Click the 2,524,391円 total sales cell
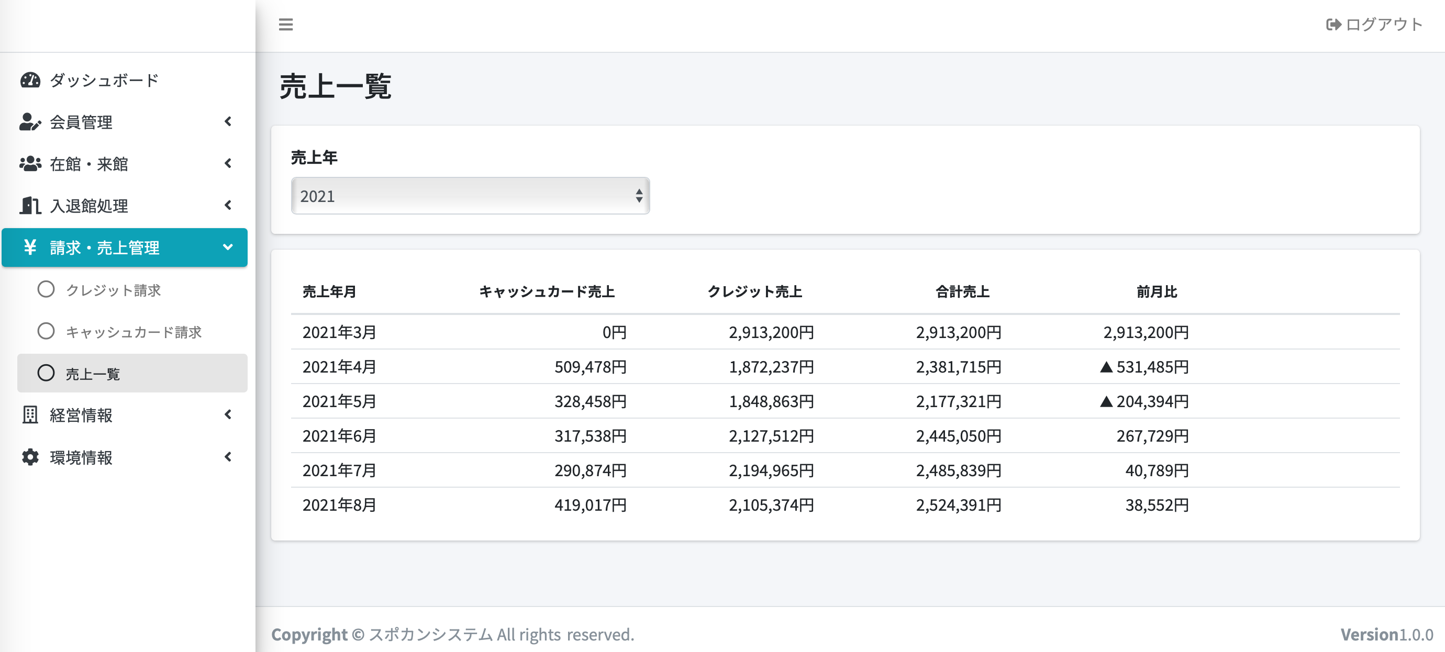This screenshot has height=652, width=1445. pos(959,505)
